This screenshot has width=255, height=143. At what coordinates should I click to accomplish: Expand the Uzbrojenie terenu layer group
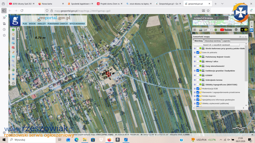click(x=195, y=80)
